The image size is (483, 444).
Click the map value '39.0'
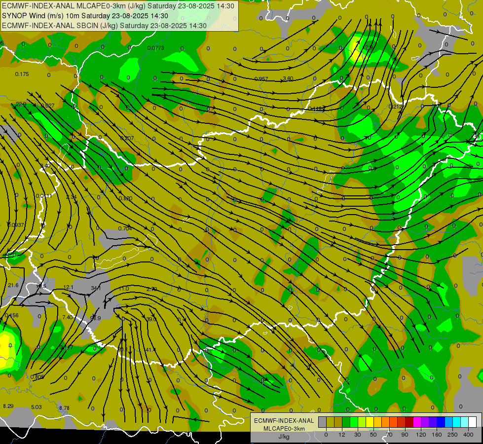[x=151, y=320]
